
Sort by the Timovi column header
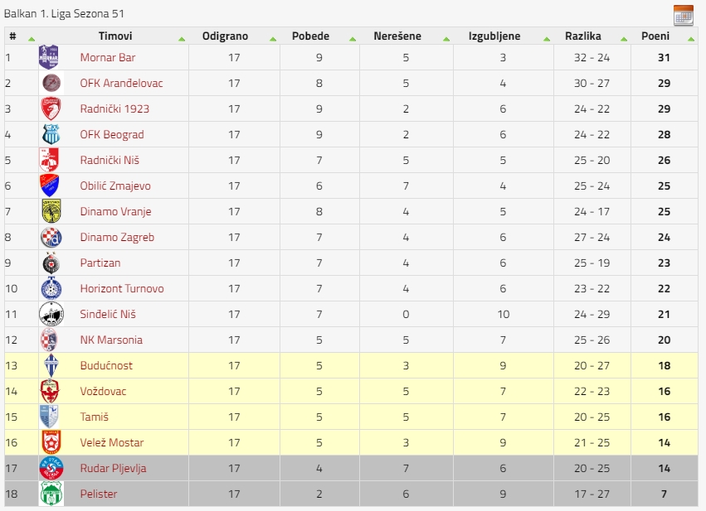pyautogui.click(x=115, y=36)
